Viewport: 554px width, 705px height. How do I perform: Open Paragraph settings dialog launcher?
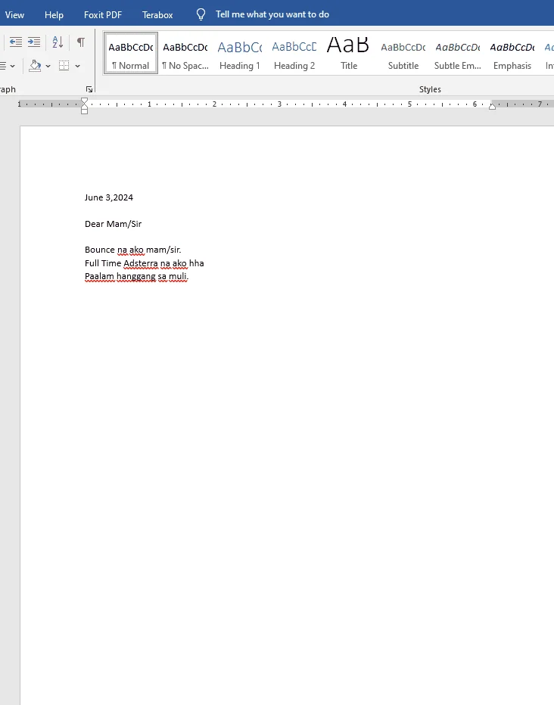89,89
